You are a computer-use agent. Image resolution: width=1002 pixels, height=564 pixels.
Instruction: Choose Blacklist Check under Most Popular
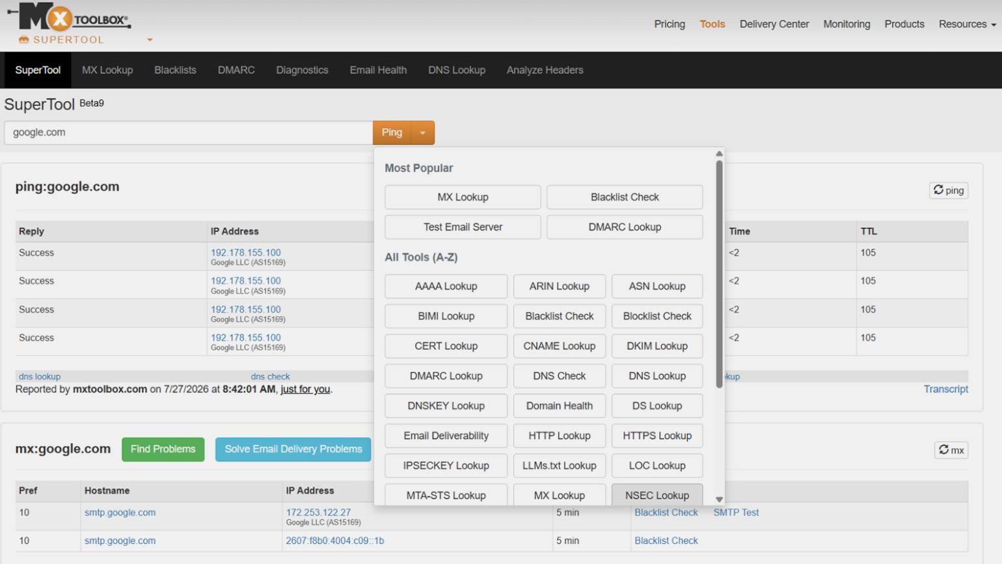tap(625, 197)
